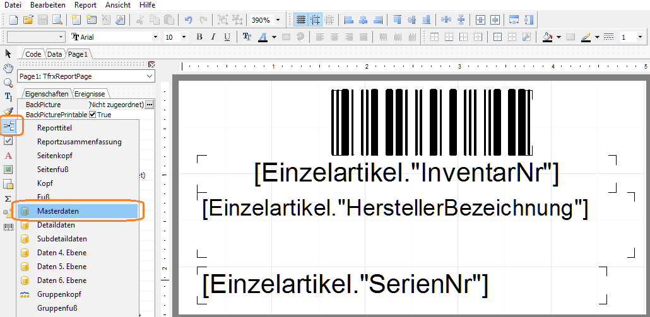The width and height of the screenshot is (650, 317).
Task: Open a report file with folder icon
Action: tap(28, 20)
